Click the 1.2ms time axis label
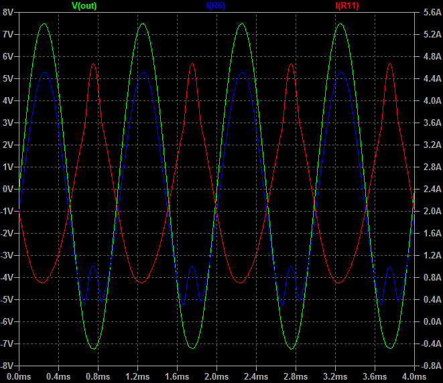Viewport: 443px width, 383px height. 137,376
